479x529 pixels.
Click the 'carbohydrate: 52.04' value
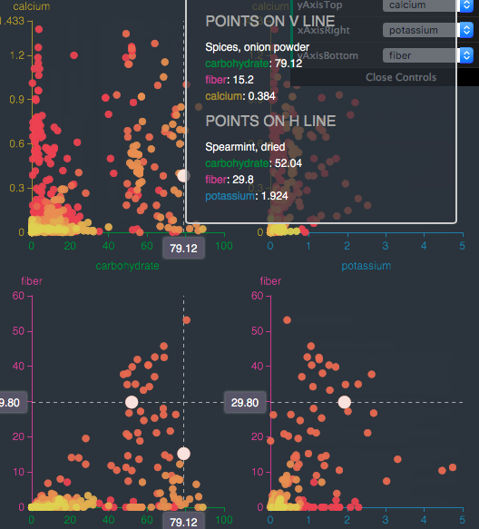click(x=254, y=163)
